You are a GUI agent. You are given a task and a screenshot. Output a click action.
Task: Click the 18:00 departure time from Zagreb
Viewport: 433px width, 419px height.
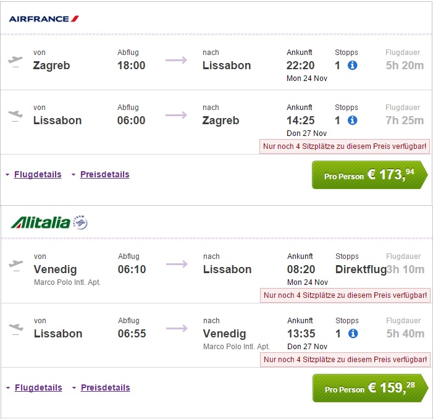[x=131, y=66]
